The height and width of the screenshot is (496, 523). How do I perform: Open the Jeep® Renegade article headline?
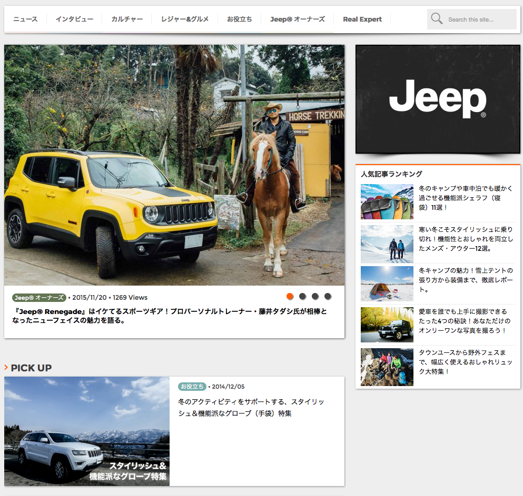point(170,316)
